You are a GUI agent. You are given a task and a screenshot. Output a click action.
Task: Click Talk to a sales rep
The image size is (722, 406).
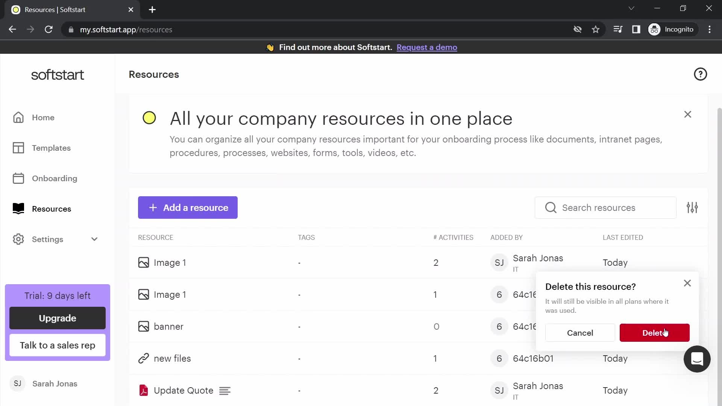58,345
